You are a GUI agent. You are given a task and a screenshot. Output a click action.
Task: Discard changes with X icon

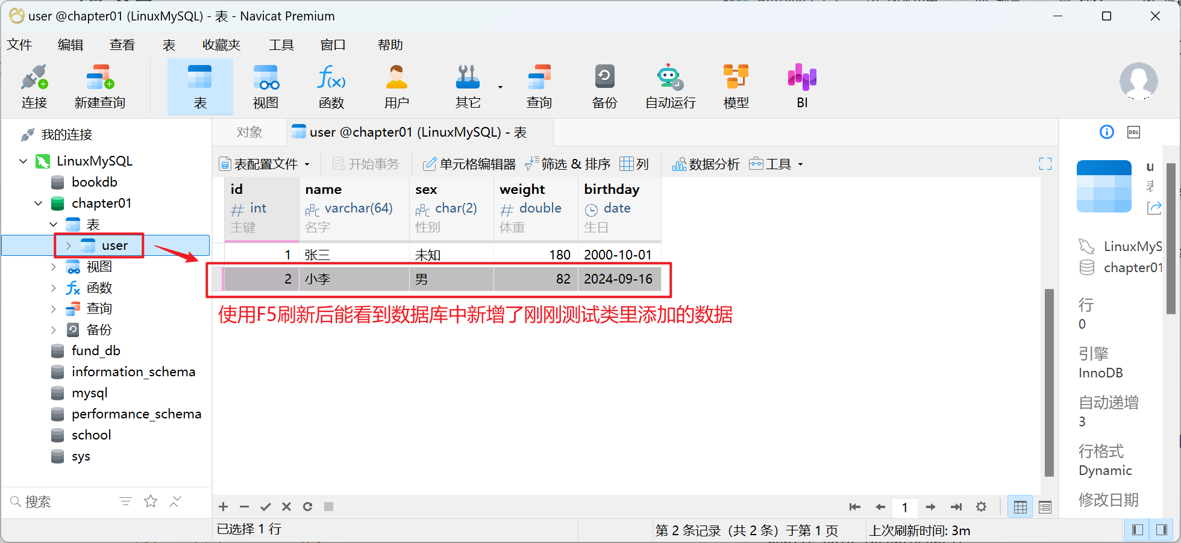click(286, 506)
